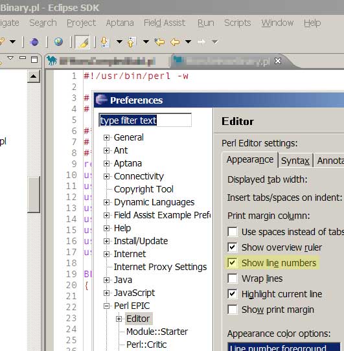Click the left panel scroll up arrow
The width and height of the screenshot is (344, 351).
[x=34, y=76]
